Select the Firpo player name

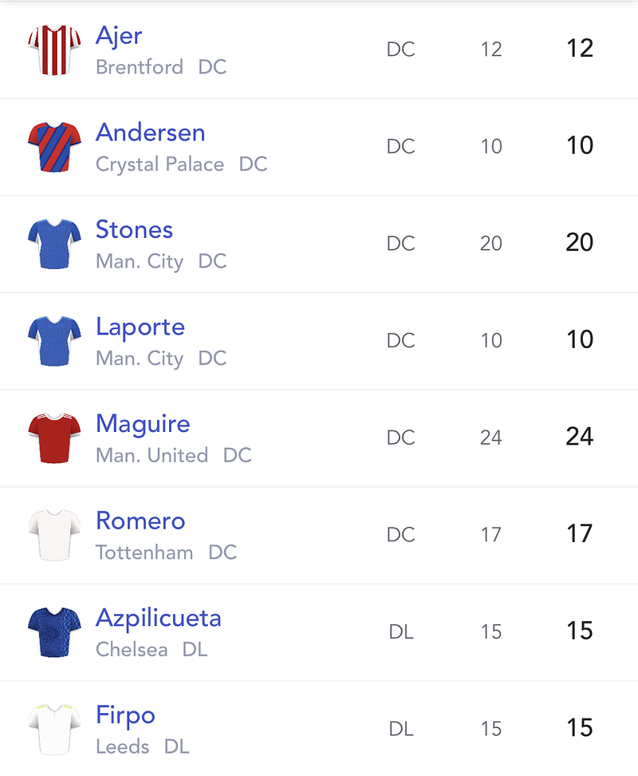pyautogui.click(x=125, y=715)
